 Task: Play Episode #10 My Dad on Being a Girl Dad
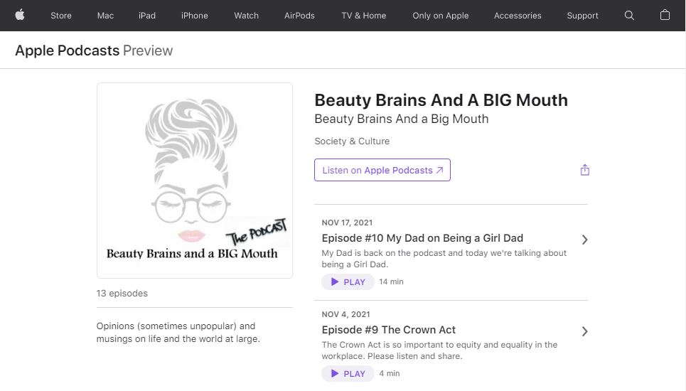coord(348,282)
